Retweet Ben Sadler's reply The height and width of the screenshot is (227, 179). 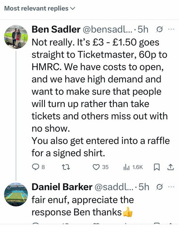point(66,167)
